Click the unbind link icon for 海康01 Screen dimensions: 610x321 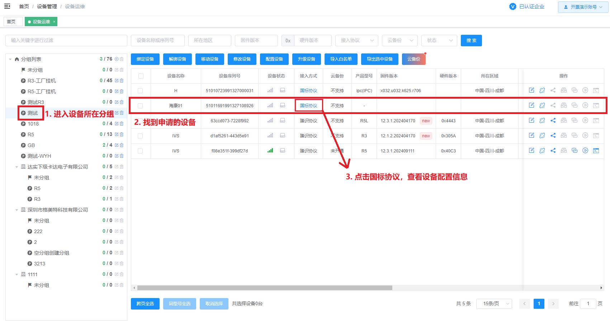[542, 105]
